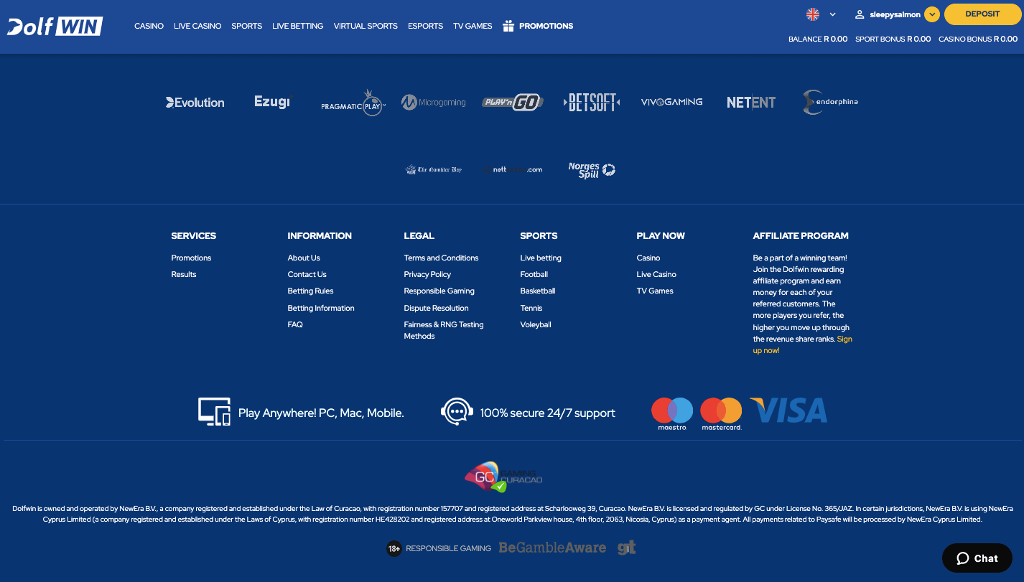
Task: Open the Virtual Sports menu item
Action: pyautogui.click(x=366, y=26)
